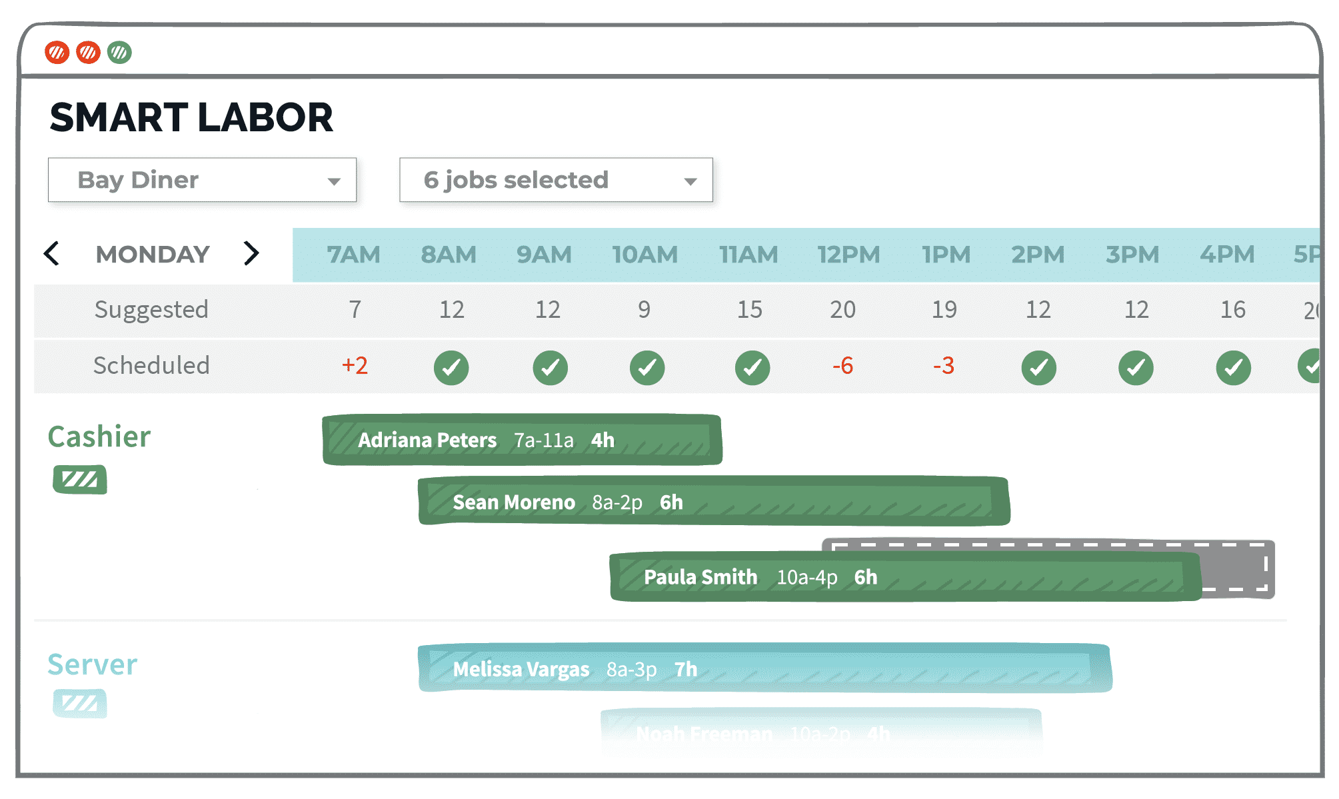
Task: Click suggested value 9 under 10AM
Action: pos(644,310)
